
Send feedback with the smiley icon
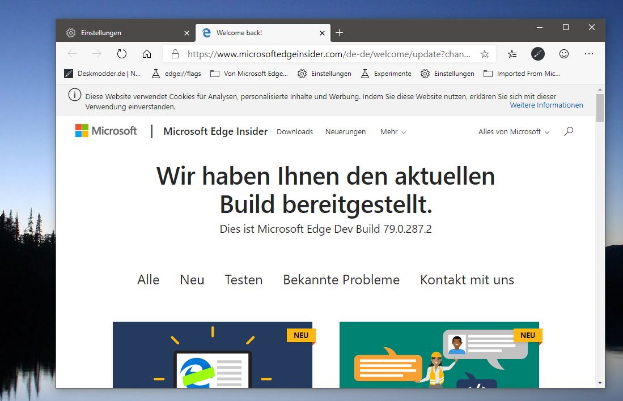point(564,54)
